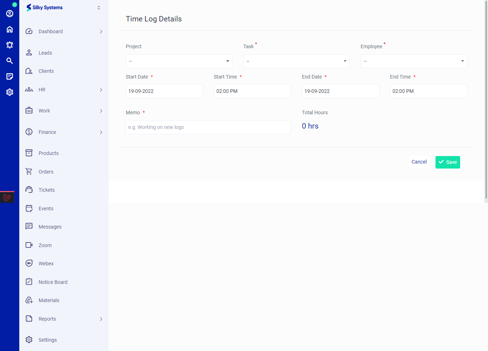The image size is (488, 351).
Task: Open the Leads section in the sidebar
Action: (45, 52)
